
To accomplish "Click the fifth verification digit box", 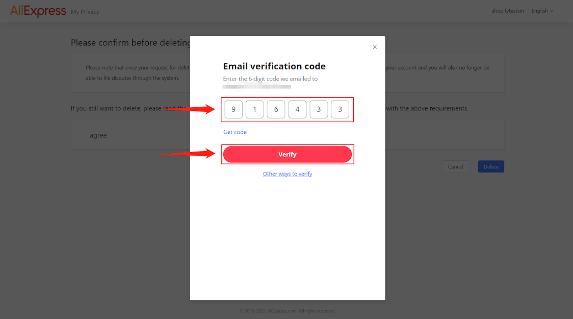I will [319, 109].
